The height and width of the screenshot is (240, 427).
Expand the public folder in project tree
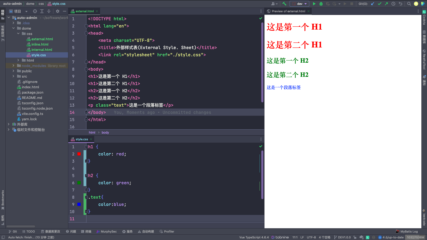coord(13,71)
